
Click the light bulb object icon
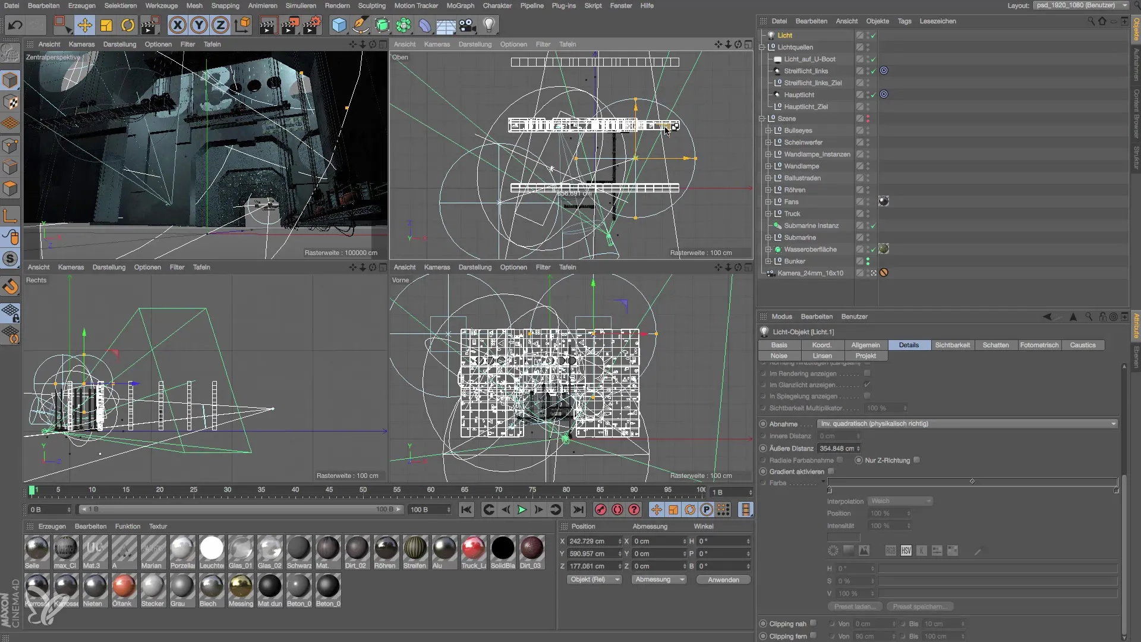pos(489,26)
